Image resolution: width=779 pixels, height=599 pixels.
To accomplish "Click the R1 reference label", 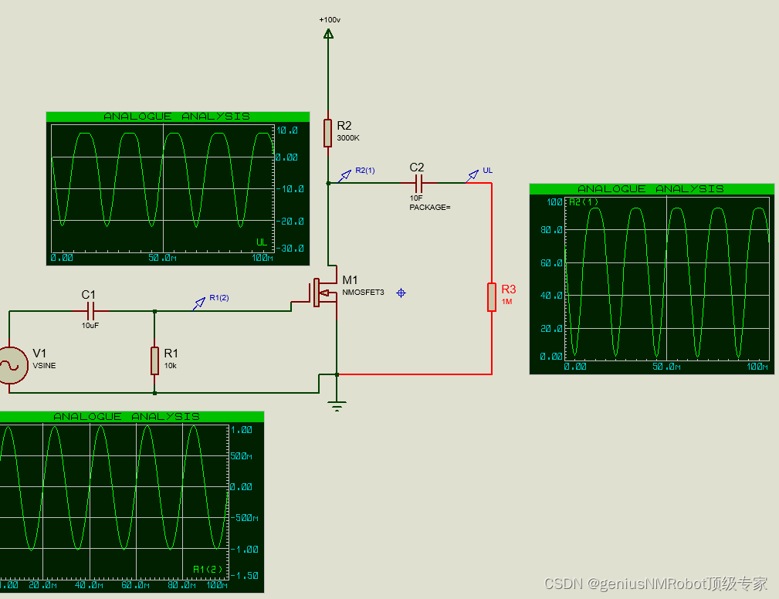I will [171, 353].
